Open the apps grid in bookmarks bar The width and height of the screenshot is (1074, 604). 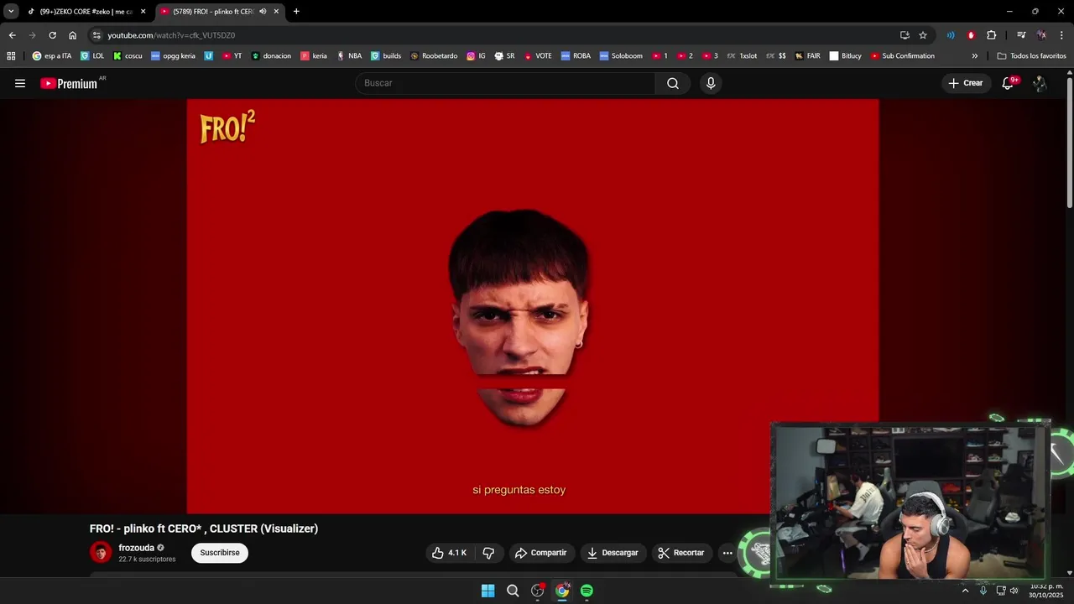(11, 56)
